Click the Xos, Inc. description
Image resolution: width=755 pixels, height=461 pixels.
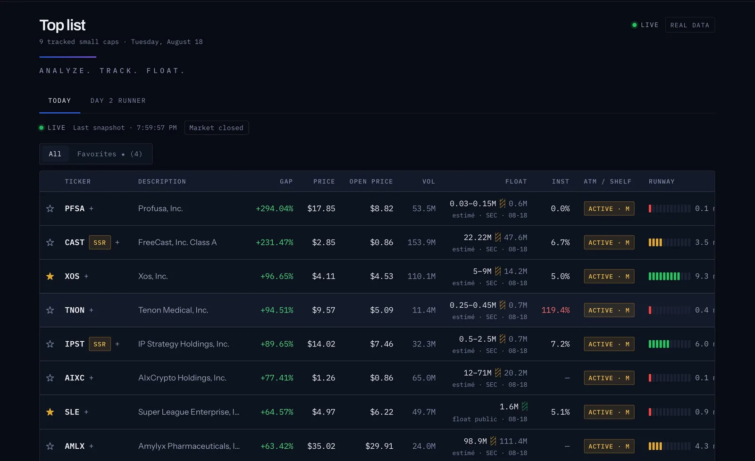(x=153, y=276)
